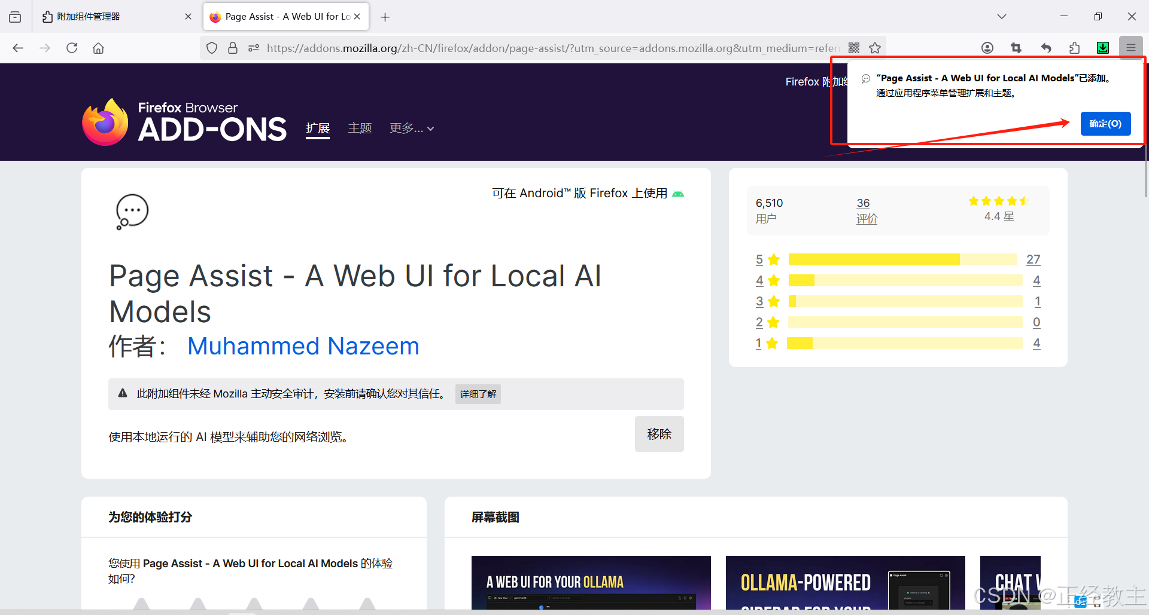Show QR code for this page
Image resolution: width=1149 pixels, height=615 pixels.
854,48
